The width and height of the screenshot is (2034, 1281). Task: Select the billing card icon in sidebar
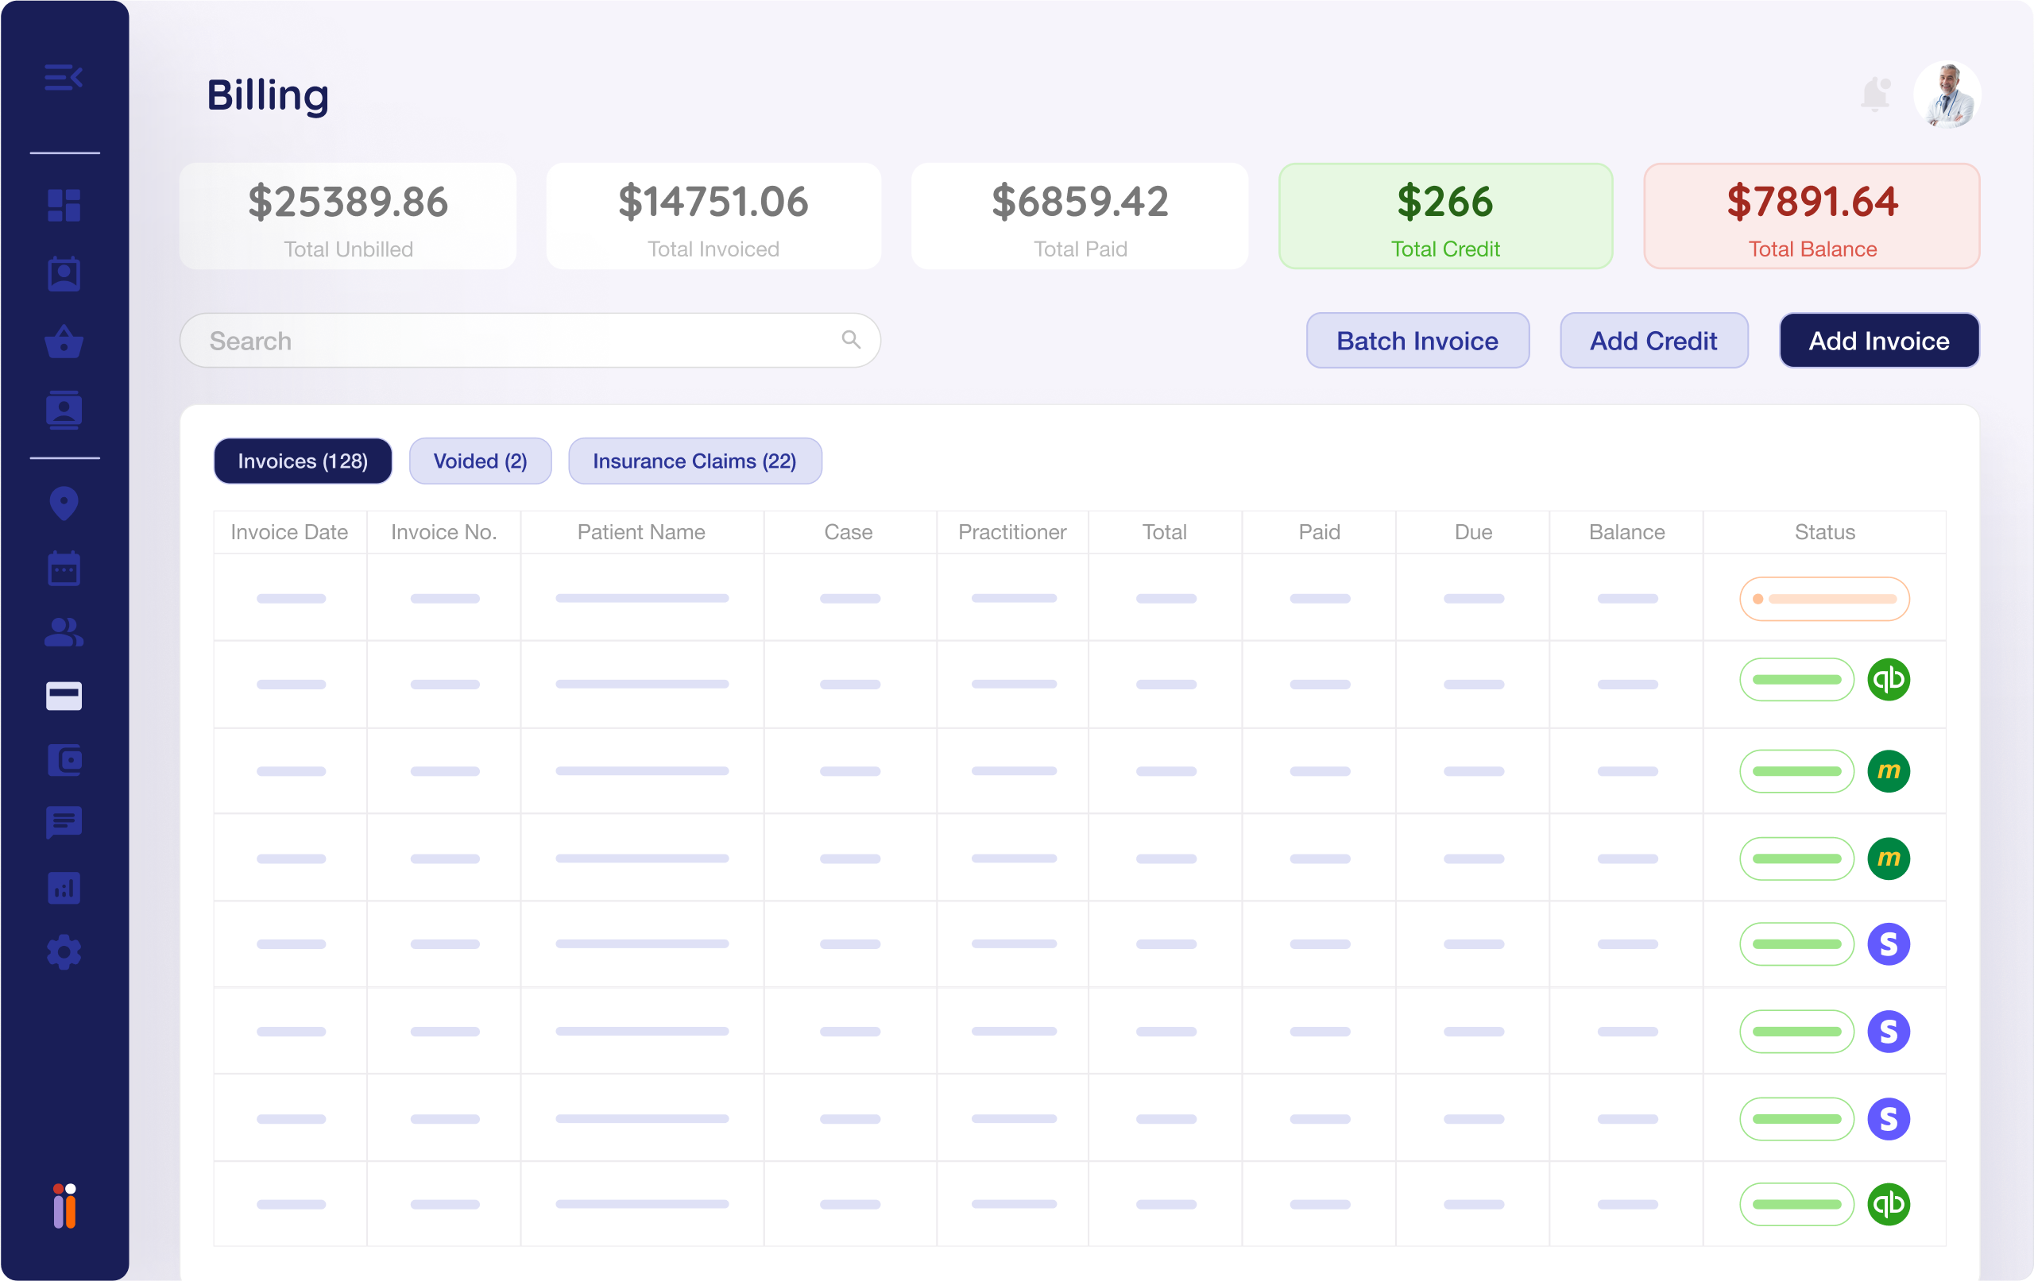click(x=64, y=696)
